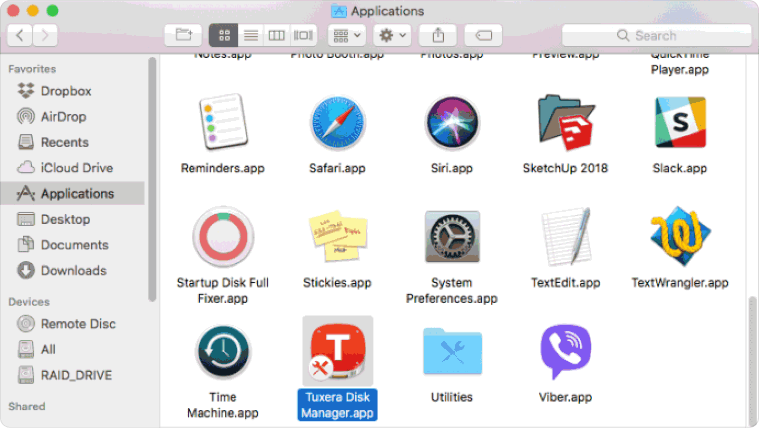The height and width of the screenshot is (428, 759).
Task: Click the Edit Tags toolbar button
Action: coord(483,35)
